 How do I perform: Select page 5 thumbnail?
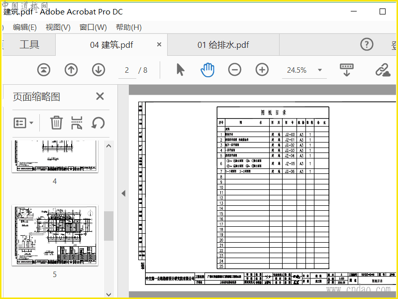pos(55,236)
